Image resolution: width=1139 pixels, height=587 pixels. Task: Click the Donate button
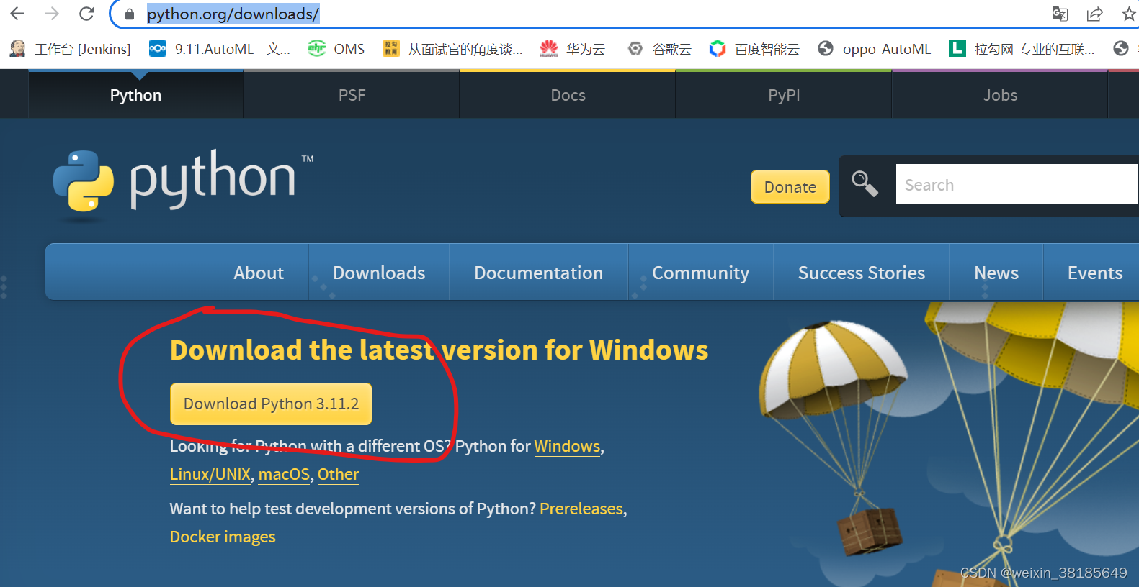pyautogui.click(x=790, y=187)
